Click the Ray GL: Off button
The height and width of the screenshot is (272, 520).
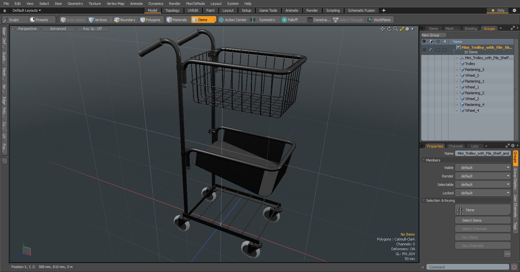[x=92, y=29]
